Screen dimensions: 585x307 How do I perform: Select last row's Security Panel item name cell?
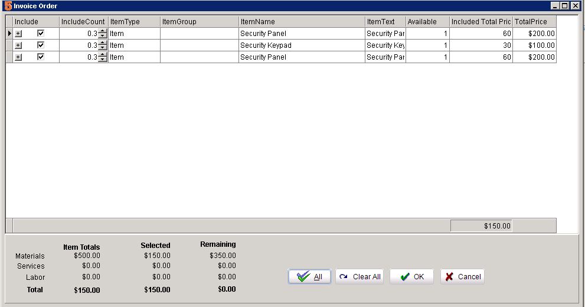tap(302, 57)
